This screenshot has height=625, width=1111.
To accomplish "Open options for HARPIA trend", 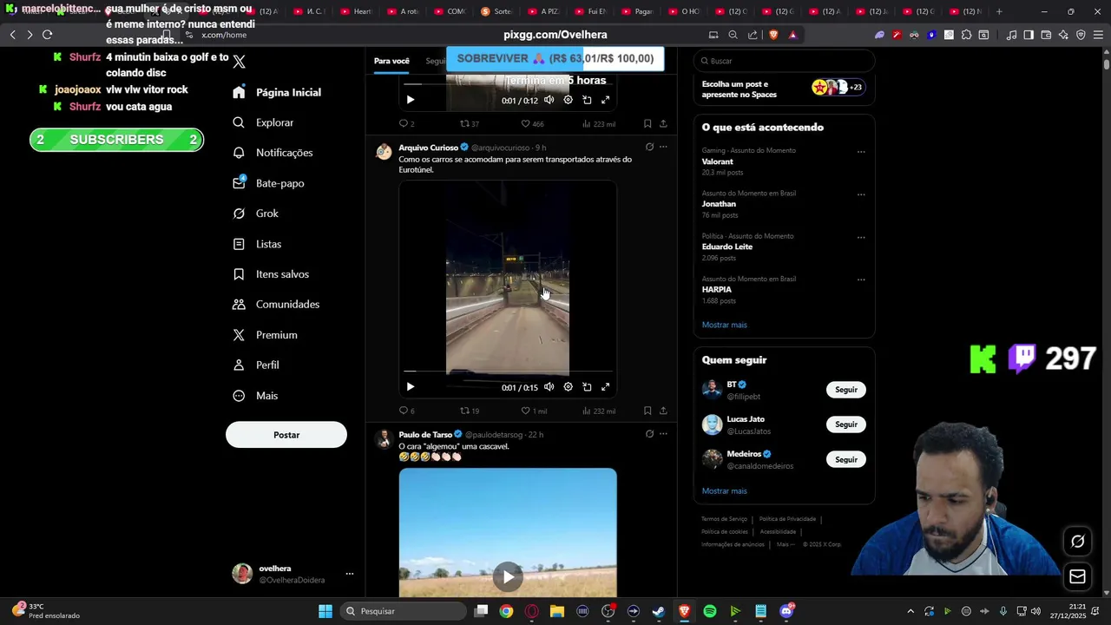I will click(861, 280).
